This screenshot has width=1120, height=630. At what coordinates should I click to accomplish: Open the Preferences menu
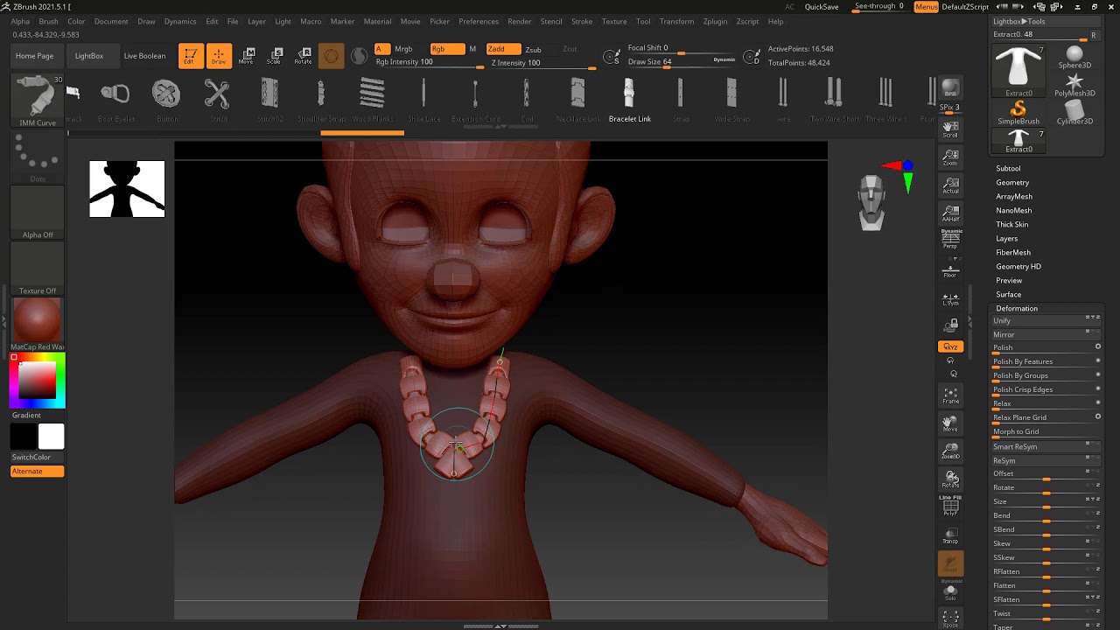pos(479,21)
